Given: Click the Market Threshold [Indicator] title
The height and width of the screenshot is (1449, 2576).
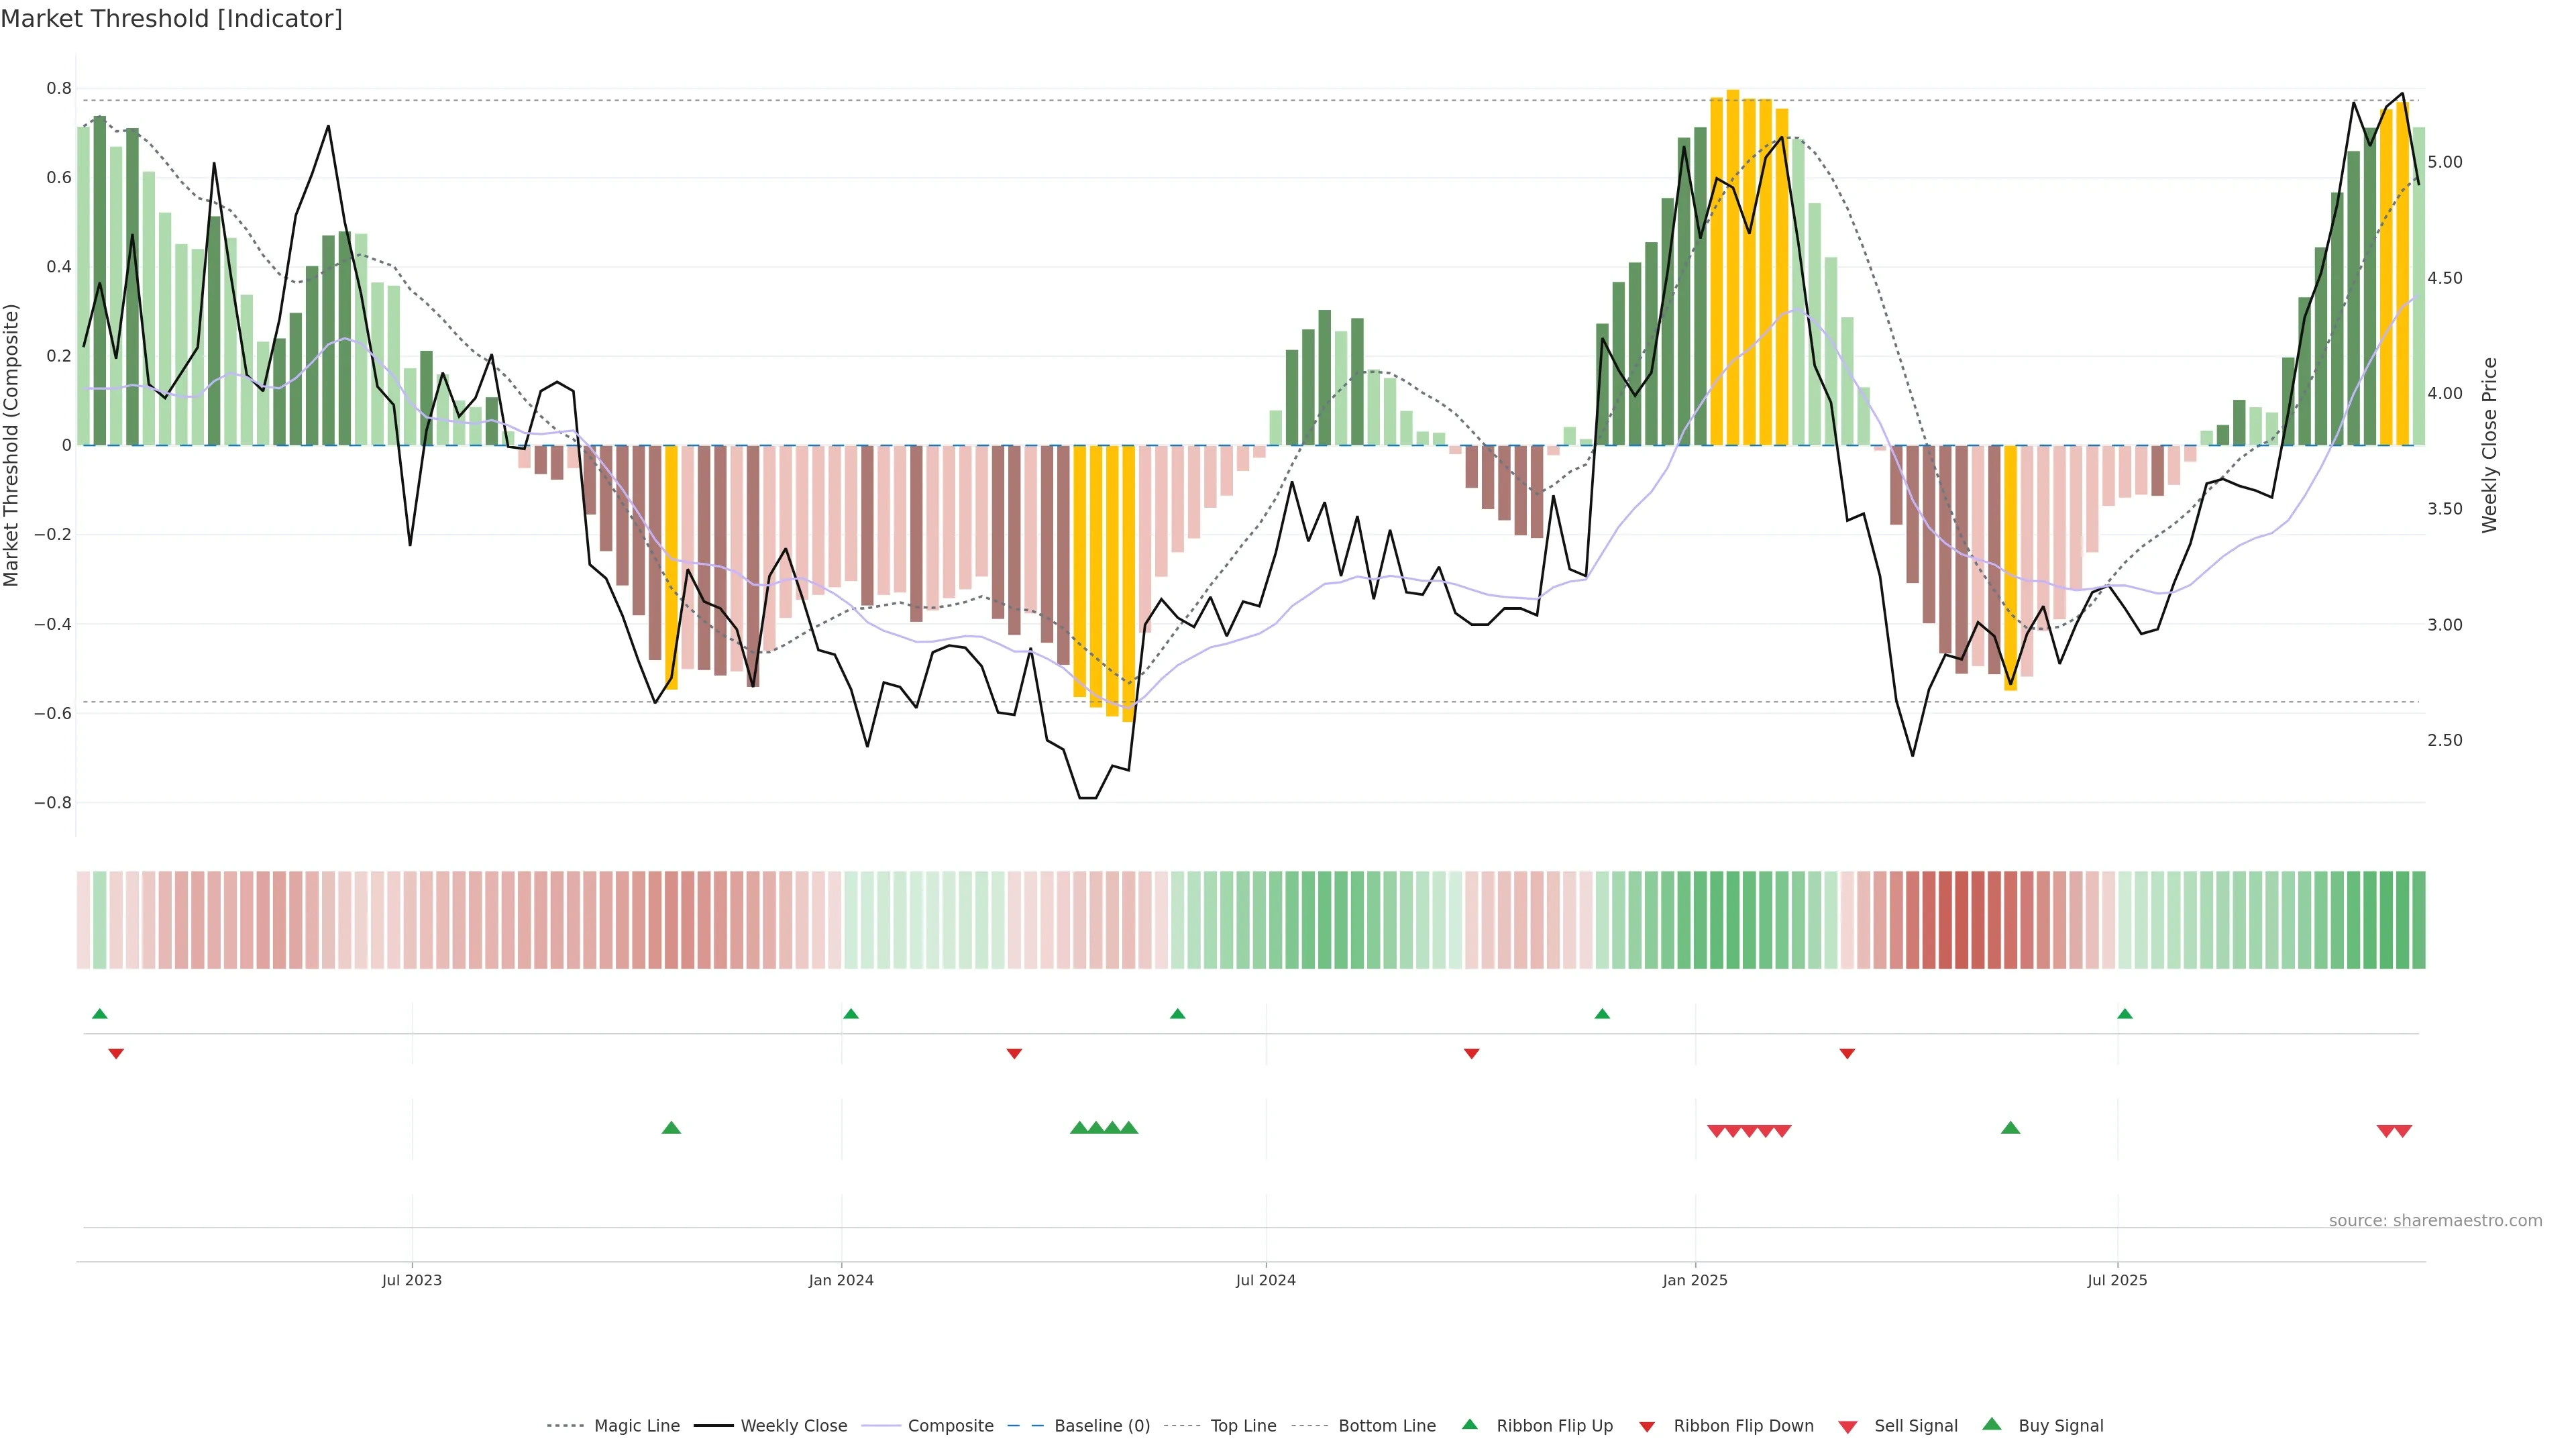Looking at the screenshot, I should (x=171, y=19).
